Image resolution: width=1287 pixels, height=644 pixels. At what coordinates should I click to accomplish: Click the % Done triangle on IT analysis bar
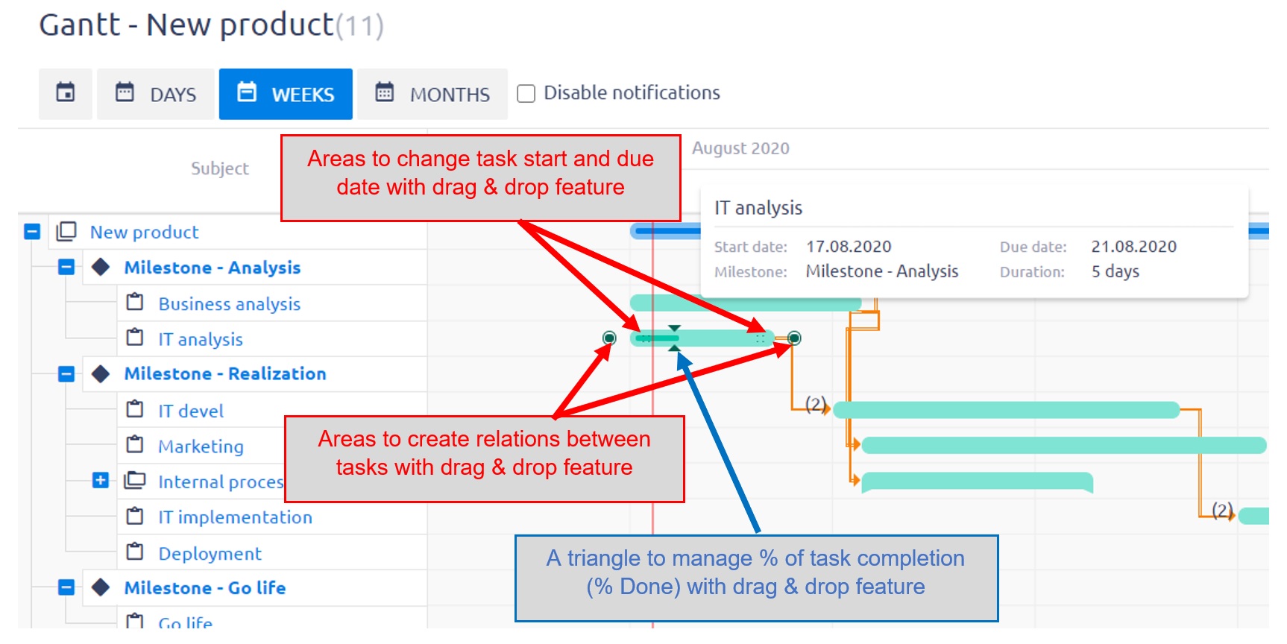pyautogui.click(x=674, y=347)
